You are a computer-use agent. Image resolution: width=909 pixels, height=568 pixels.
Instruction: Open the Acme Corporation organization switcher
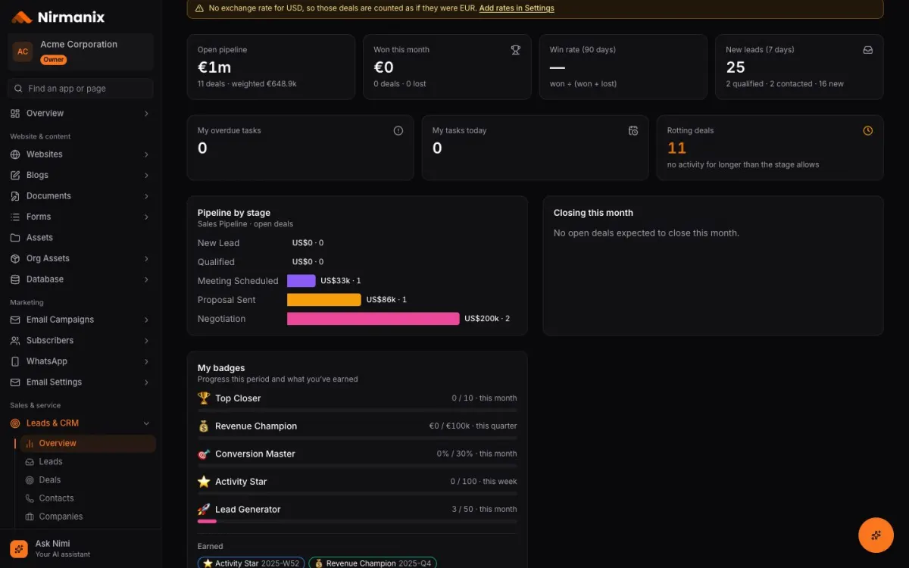click(80, 51)
